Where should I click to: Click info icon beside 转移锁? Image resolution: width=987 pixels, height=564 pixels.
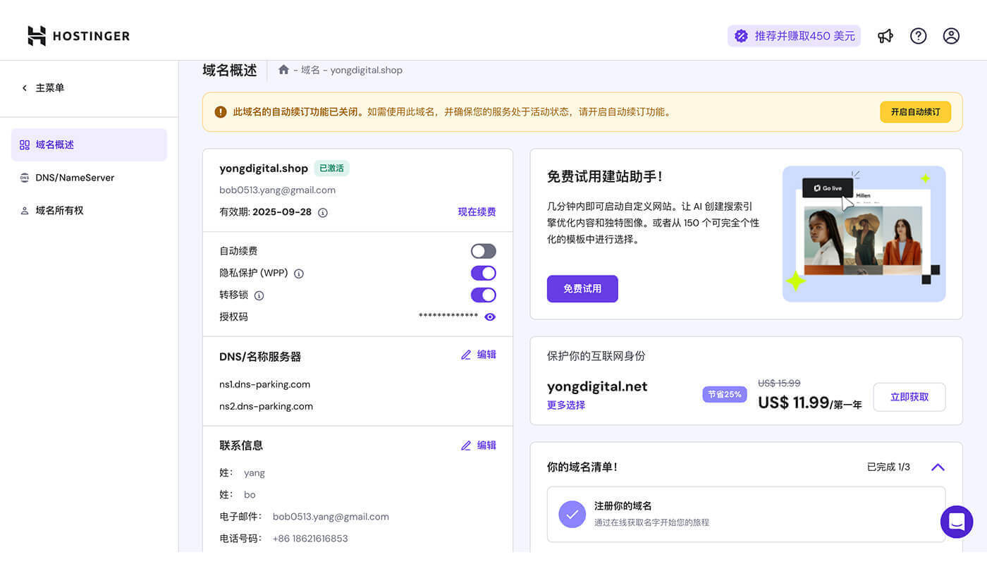click(x=259, y=295)
